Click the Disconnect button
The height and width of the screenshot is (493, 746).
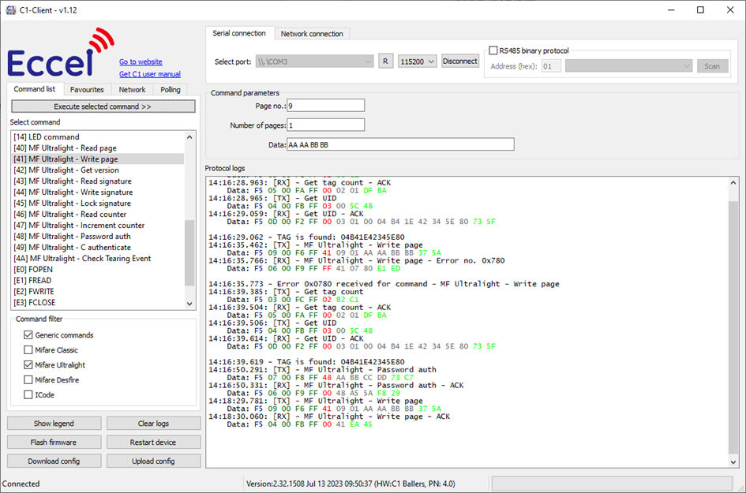pyautogui.click(x=459, y=62)
